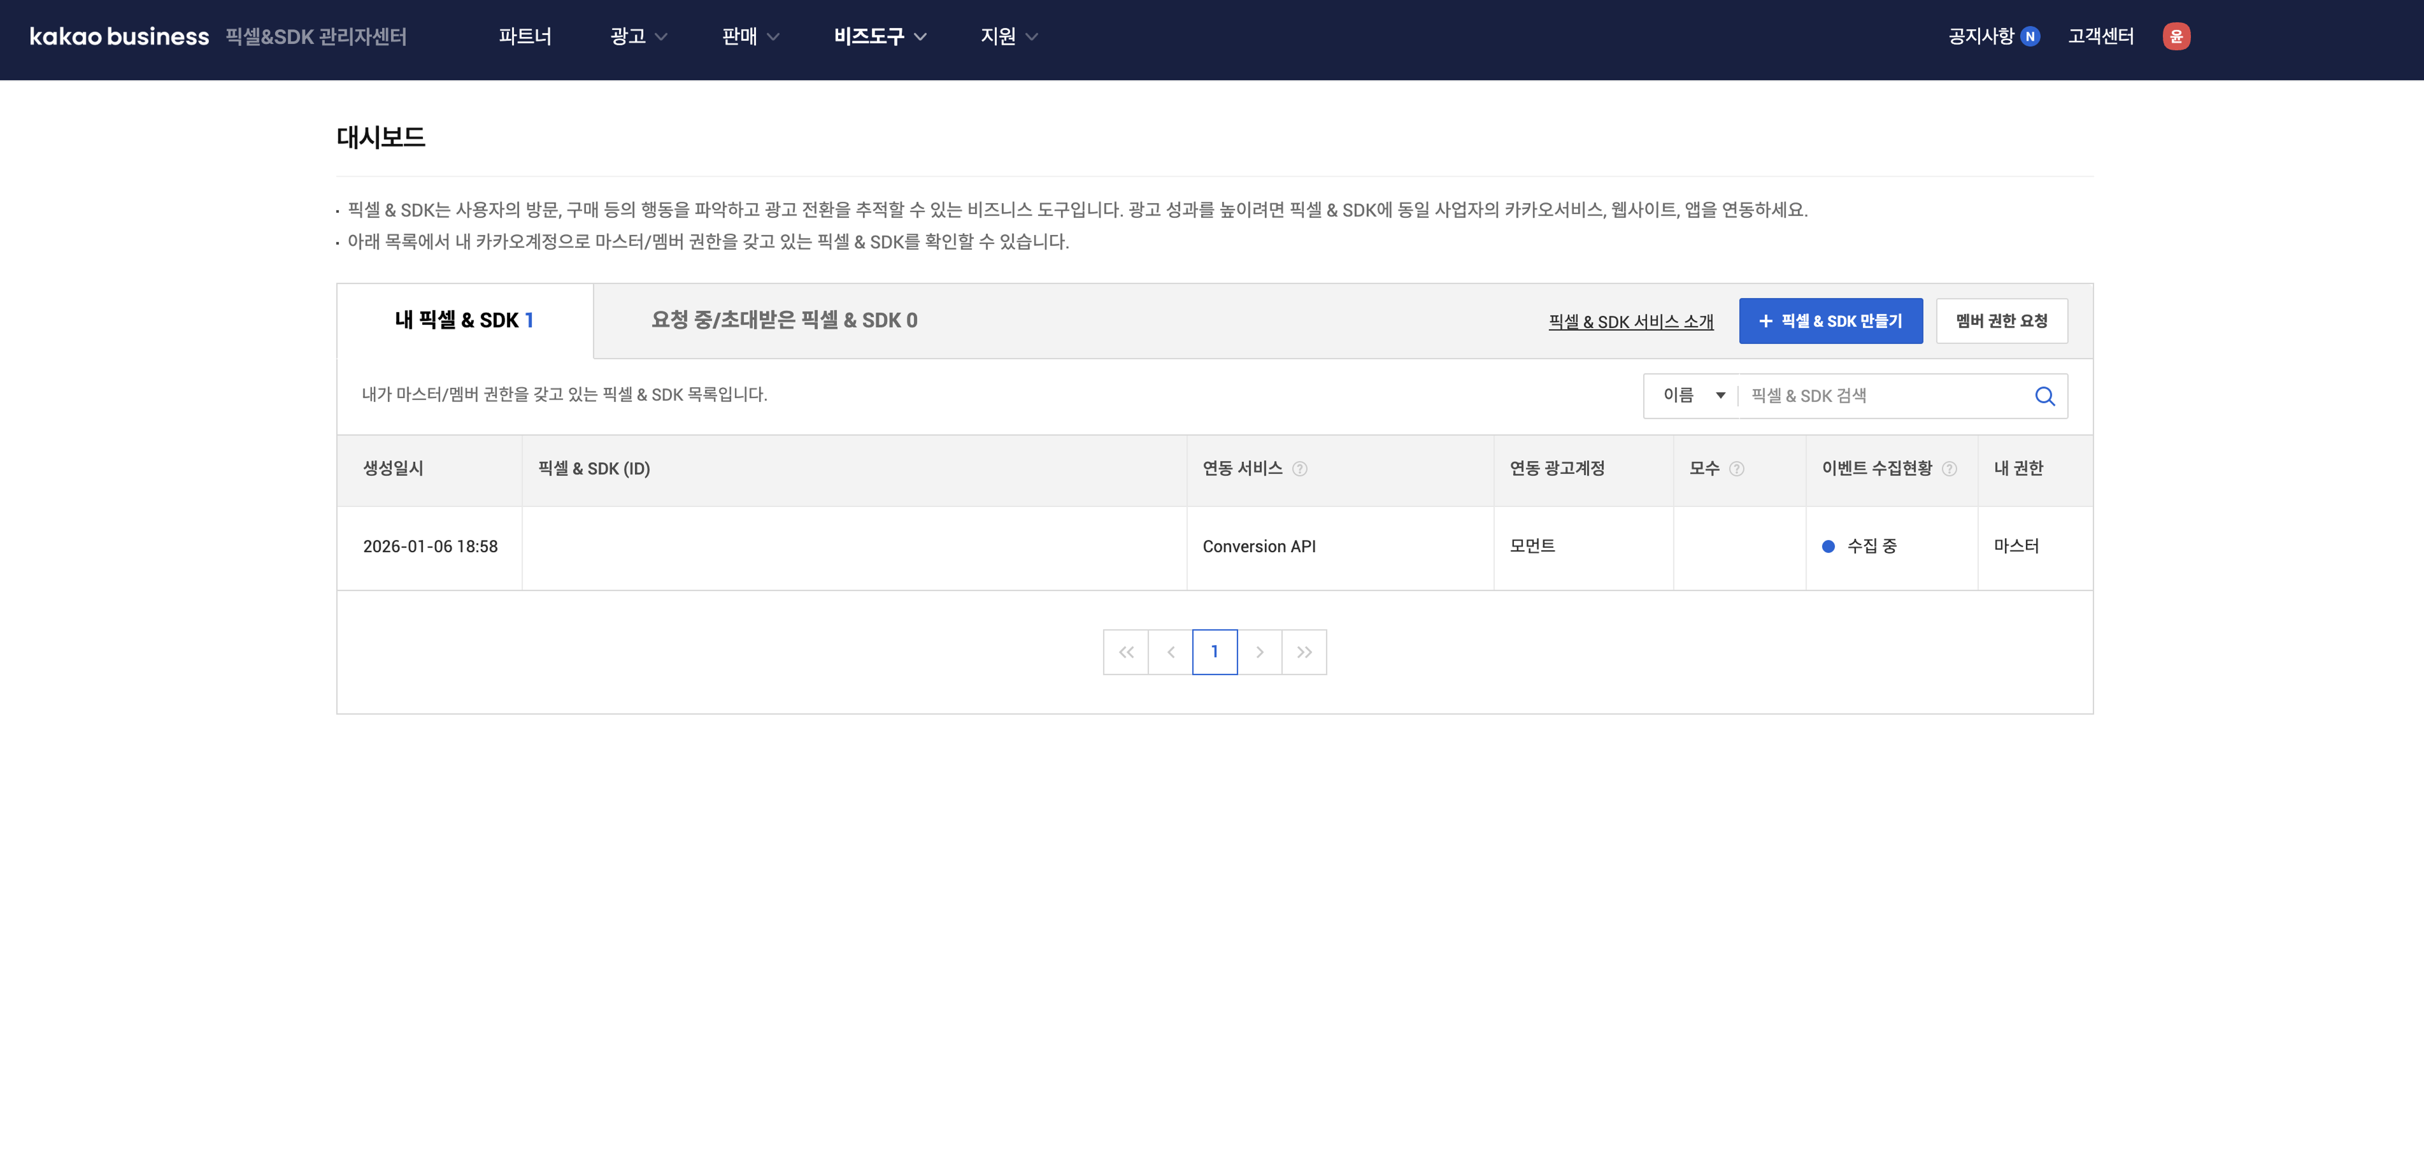
Task: Show help for 이벤트 수집현황 column
Action: click(x=1949, y=469)
